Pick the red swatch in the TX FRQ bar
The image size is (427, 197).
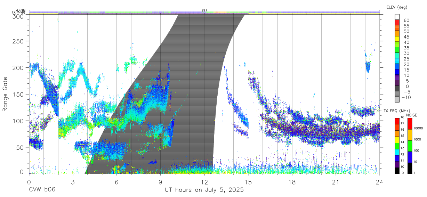click(x=397, y=121)
